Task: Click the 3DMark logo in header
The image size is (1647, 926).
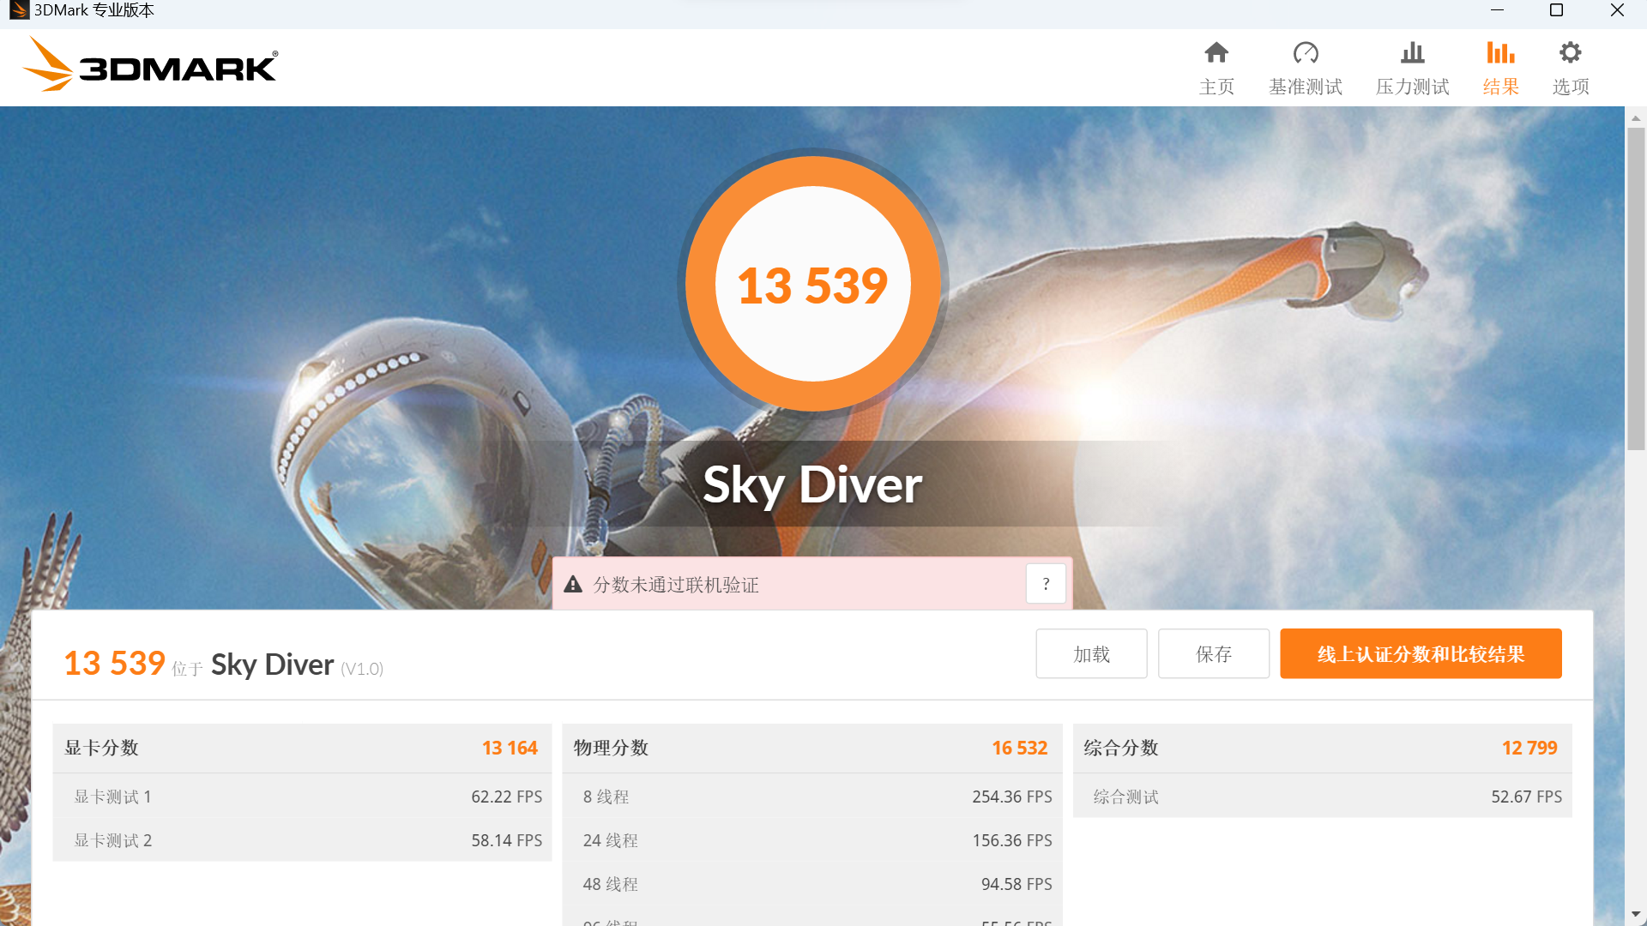Action: click(150, 64)
